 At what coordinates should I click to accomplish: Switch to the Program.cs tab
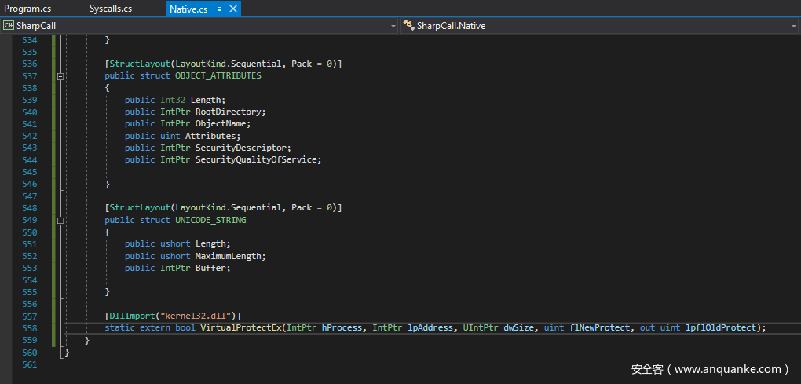coord(27,9)
